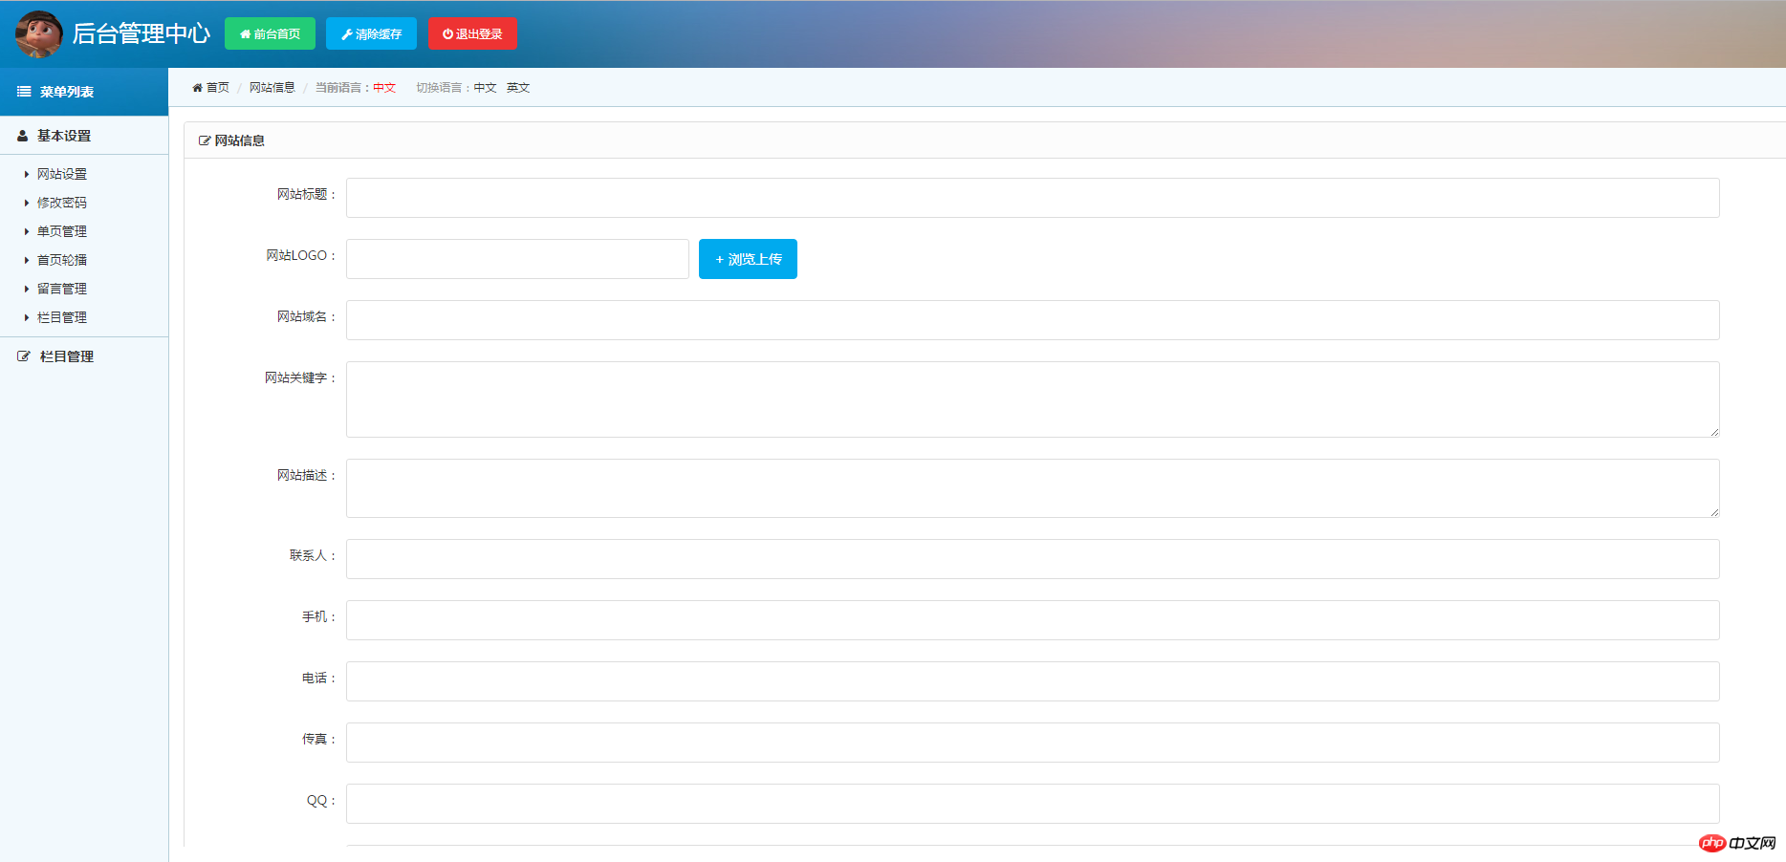Click the resize handle of 网站关键字 textarea

click(1714, 432)
